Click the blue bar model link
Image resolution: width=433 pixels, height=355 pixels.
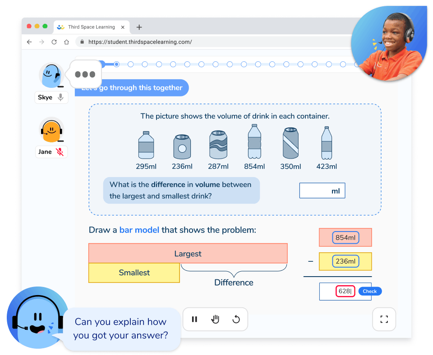click(x=139, y=230)
